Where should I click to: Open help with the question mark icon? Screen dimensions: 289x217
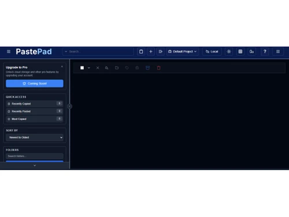pyautogui.click(x=265, y=52)
